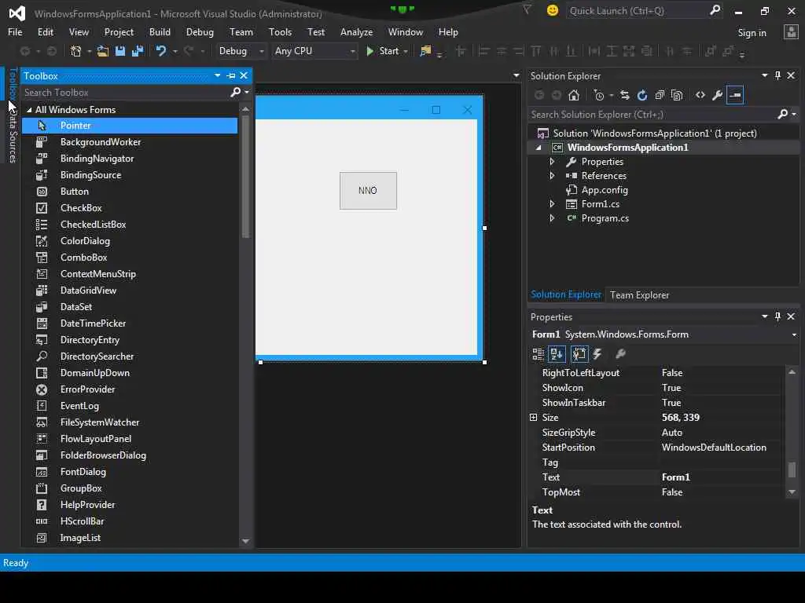This screenshot has height=603, width=805.
Task: Click the Search Solution Explorer field
Action: 653,115
